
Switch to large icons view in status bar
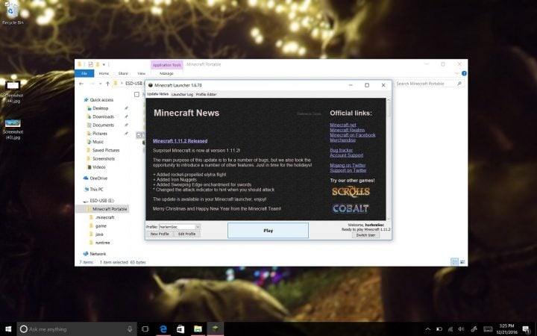tap(462, 262)
